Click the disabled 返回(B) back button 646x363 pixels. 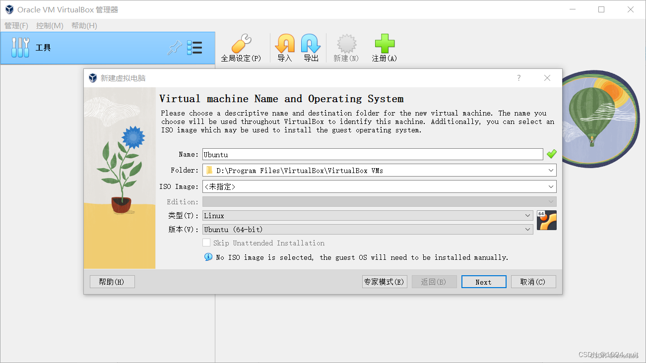click(434, 282)
